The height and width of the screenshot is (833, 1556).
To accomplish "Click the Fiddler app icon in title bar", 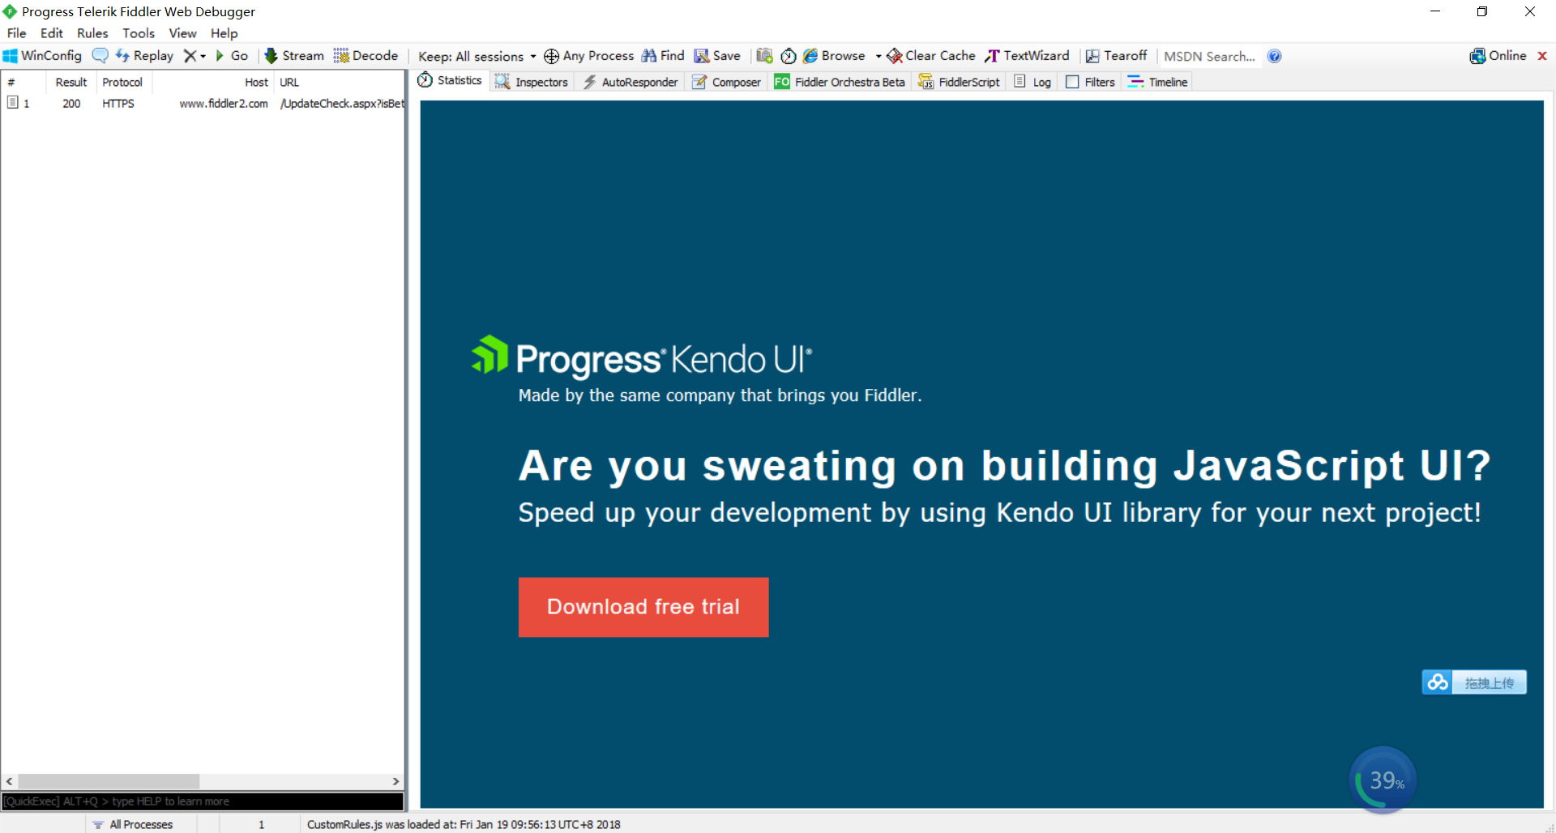I will point(10,11).
